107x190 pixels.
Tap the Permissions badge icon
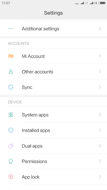pos(11,161)
